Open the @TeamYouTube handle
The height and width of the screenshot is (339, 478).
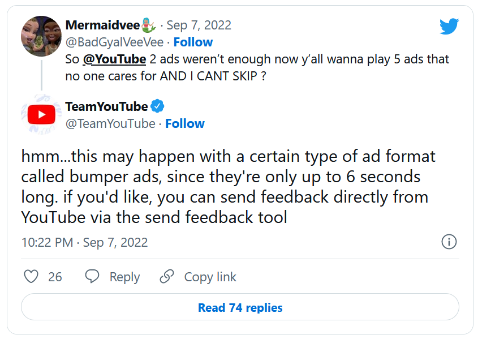click(110, 123)
